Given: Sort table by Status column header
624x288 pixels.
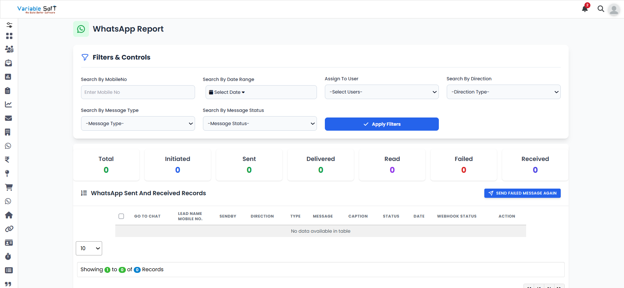Looking at the screenshot, I should tap(391, 216).
